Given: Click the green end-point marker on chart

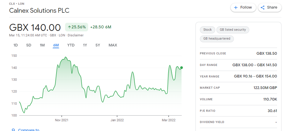Looking at the screenshot, I should click(x=182, y=68).
